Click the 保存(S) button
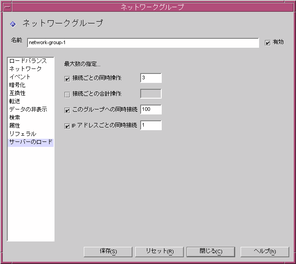Image resolution: width=296 pixels, height=264 pixels. click(108, 252)
